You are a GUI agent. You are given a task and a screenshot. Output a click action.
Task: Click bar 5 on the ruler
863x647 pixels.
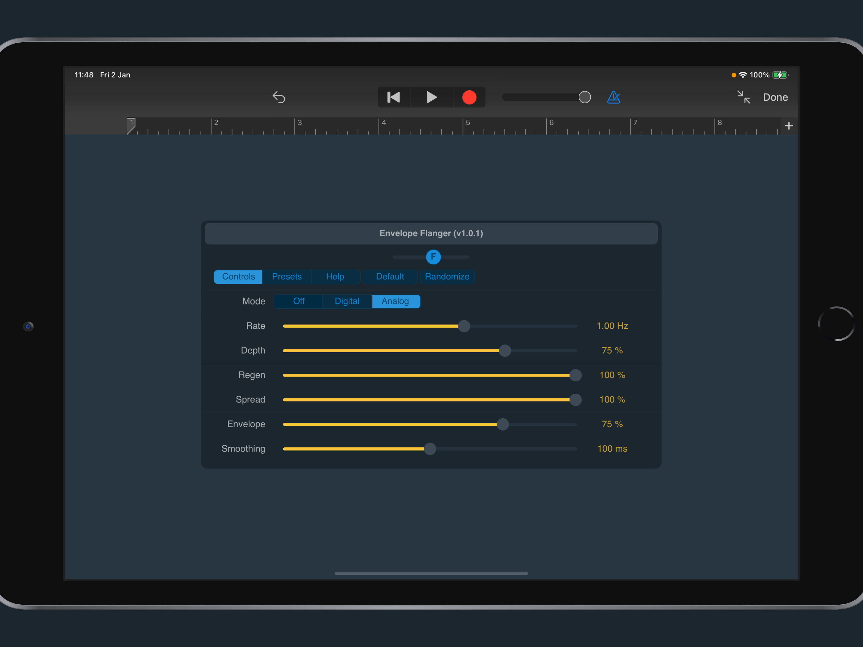468,123
